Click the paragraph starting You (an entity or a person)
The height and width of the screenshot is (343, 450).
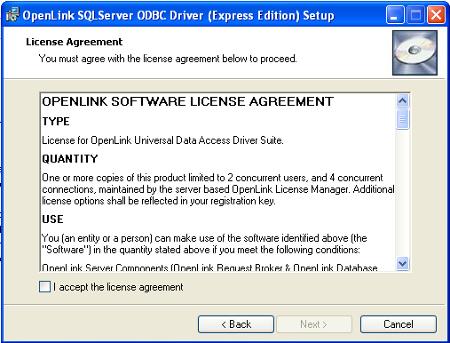[x=204, y=243]
